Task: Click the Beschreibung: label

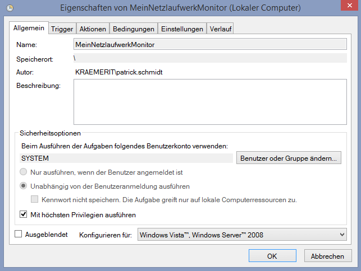Action: point(38,86)
